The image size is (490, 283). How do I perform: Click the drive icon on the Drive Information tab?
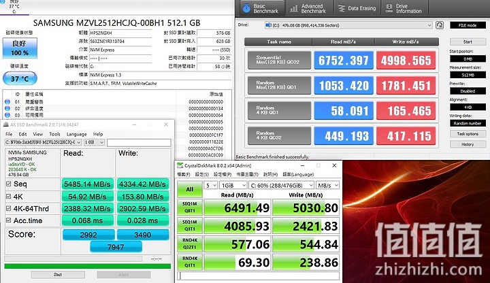pyautogui.click(x=389, y=8)
